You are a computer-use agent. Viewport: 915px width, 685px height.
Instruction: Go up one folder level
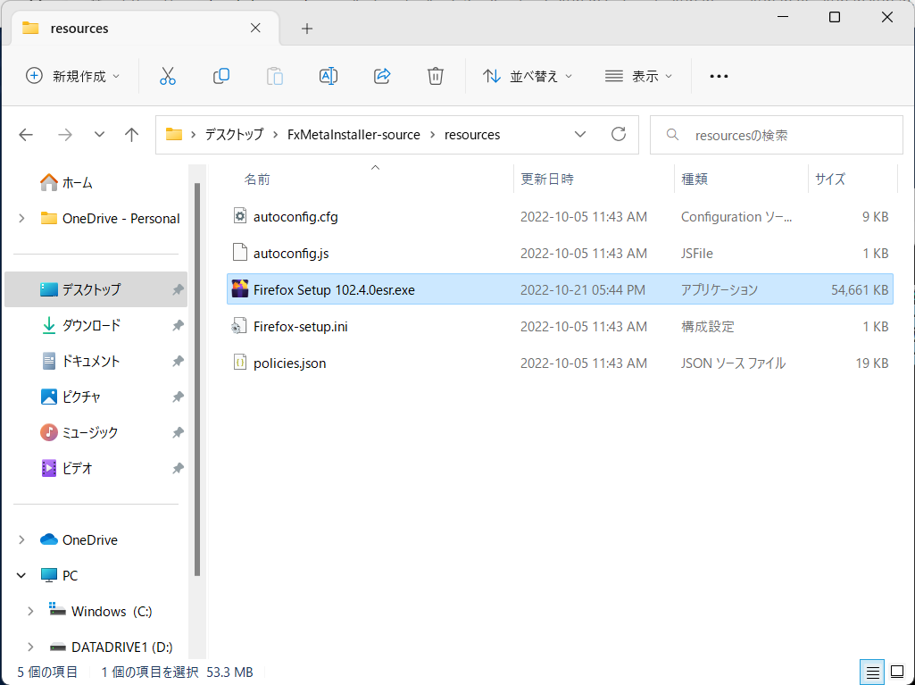132,135
